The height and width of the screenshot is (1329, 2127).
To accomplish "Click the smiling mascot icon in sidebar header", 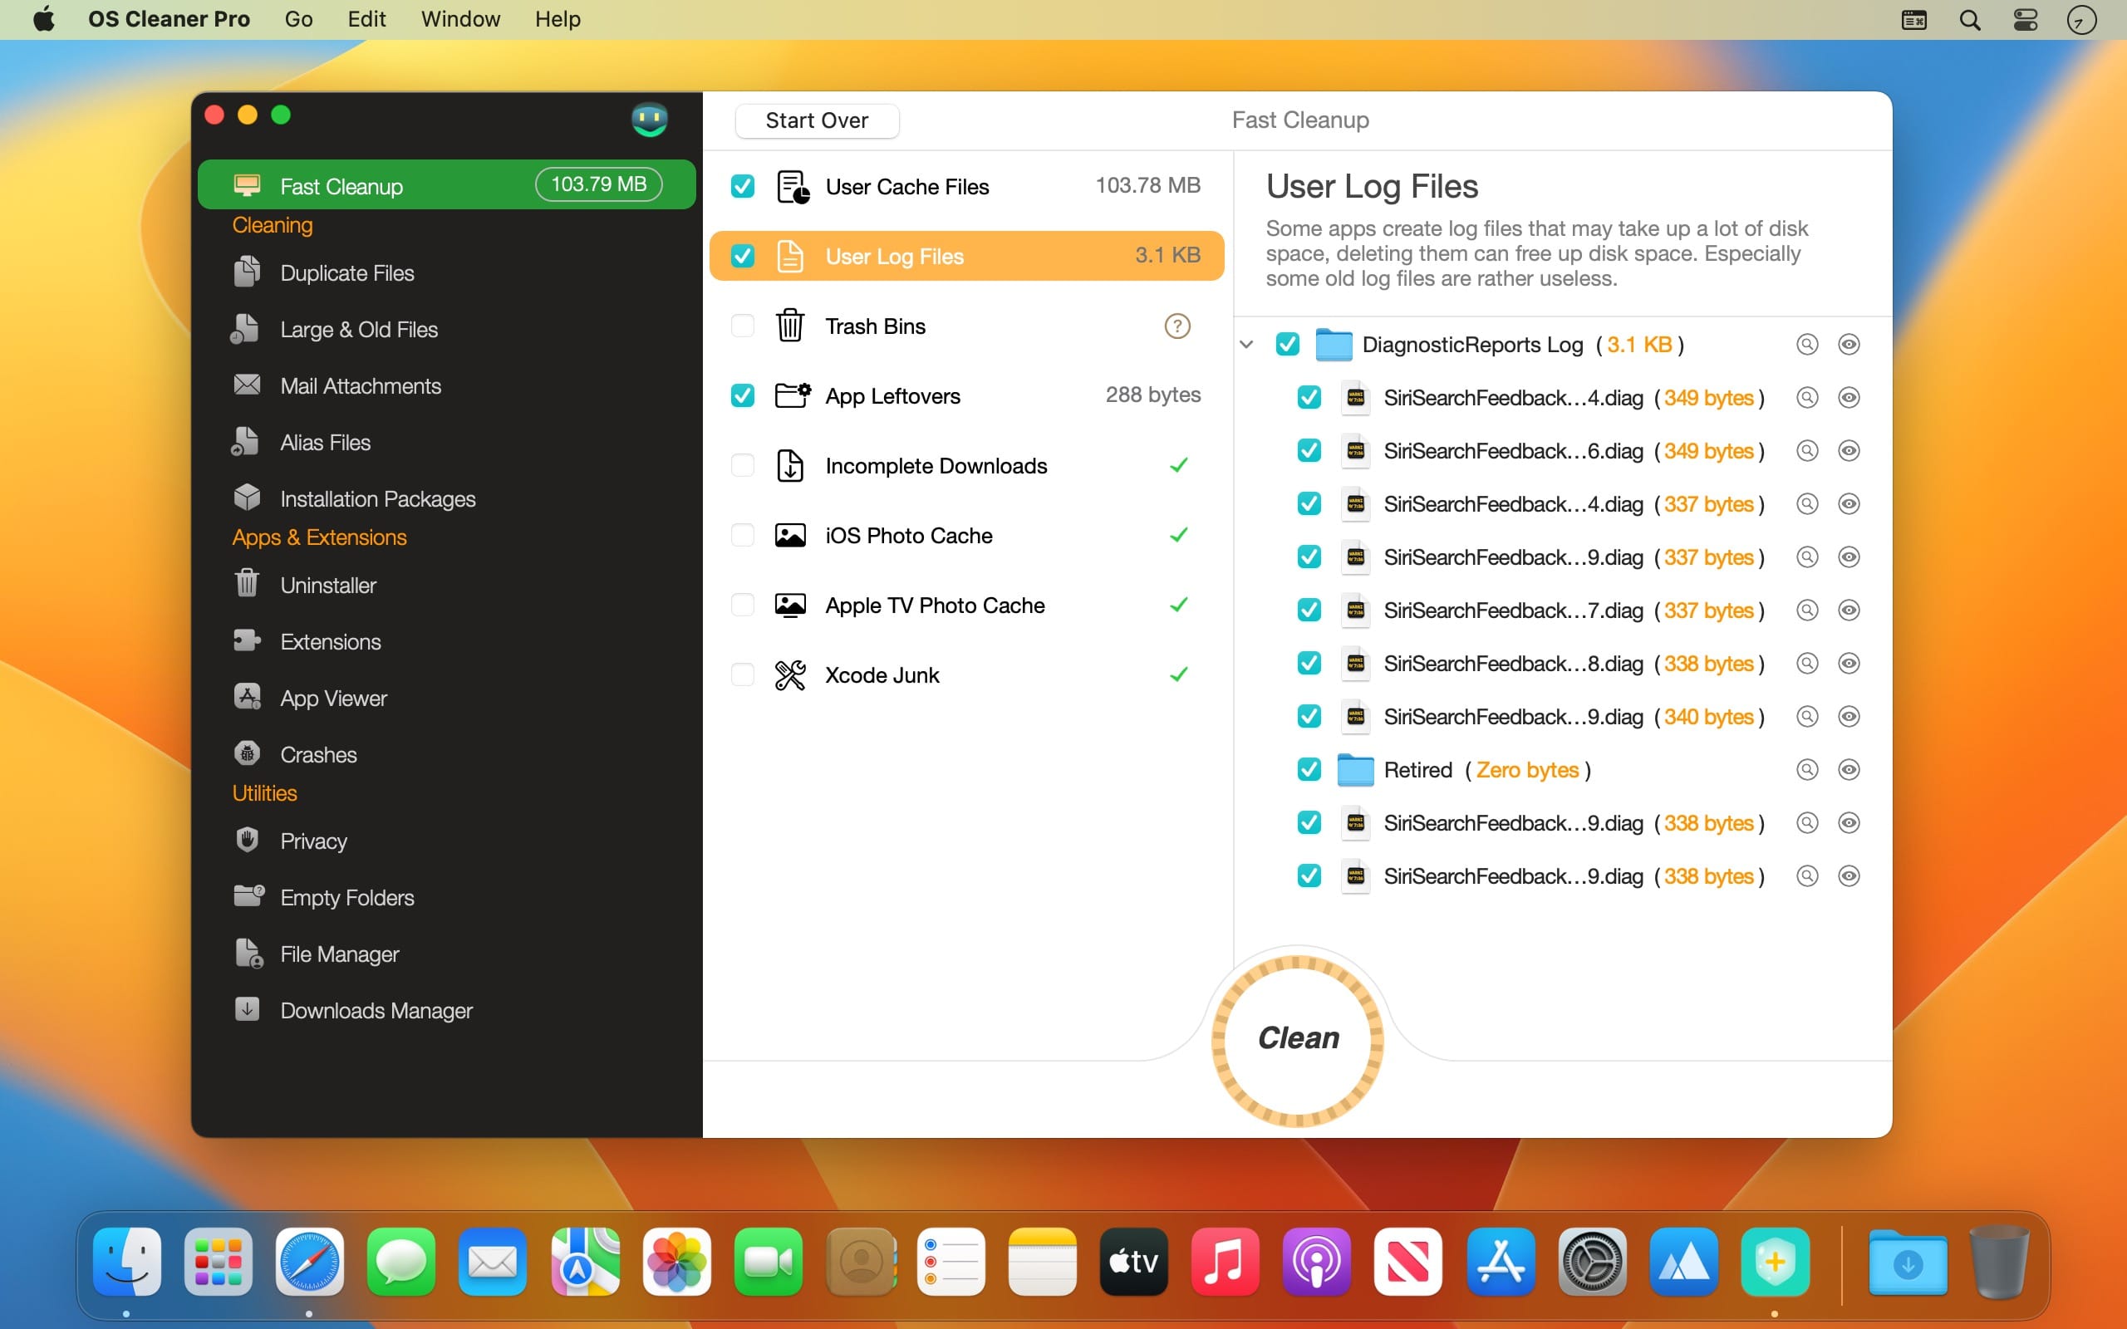I will [650, 119].
